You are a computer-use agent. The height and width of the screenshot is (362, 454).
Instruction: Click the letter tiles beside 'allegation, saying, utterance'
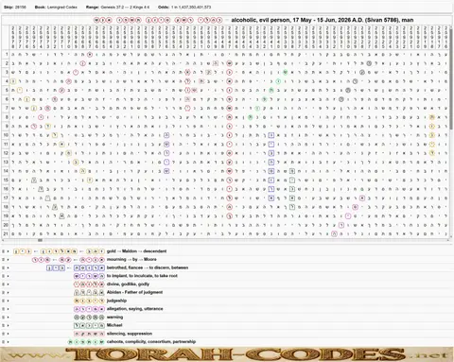click(89, 309)
